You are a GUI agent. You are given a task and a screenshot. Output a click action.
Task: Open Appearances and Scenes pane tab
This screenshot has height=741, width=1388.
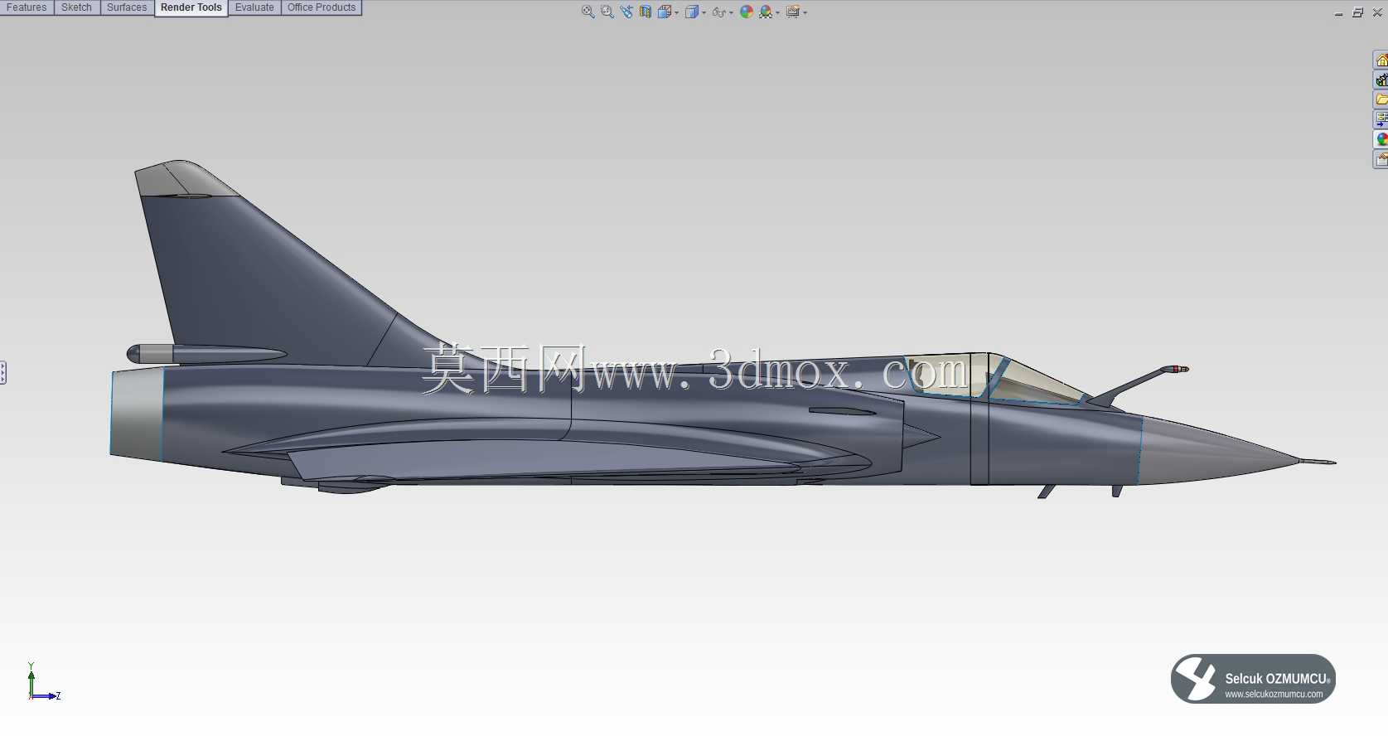click(1381, 139)
